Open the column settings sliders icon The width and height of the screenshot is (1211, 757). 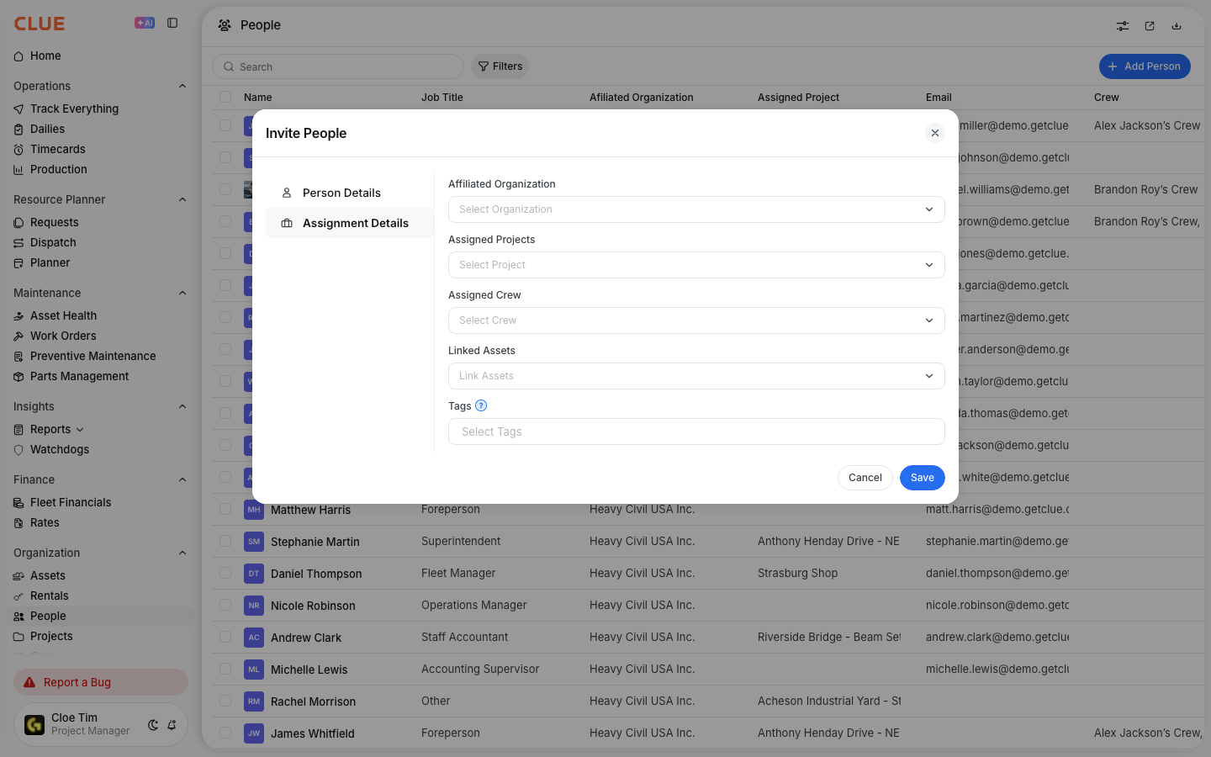click(1123, 26)
